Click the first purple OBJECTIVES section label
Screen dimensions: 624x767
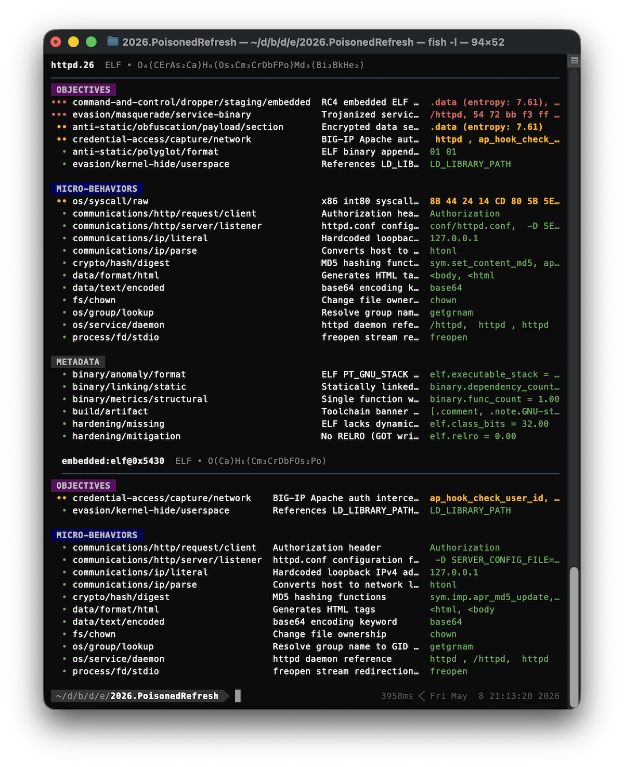coord(83,89)
